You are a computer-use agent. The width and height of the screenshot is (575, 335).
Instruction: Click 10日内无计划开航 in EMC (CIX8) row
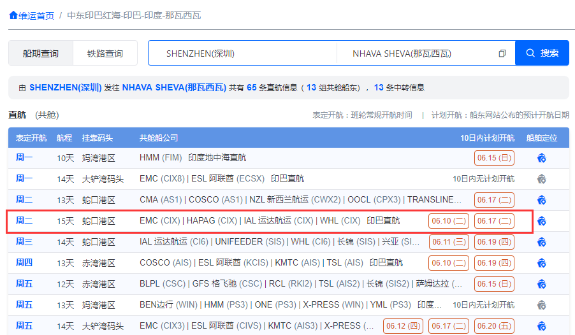point(484,179)
